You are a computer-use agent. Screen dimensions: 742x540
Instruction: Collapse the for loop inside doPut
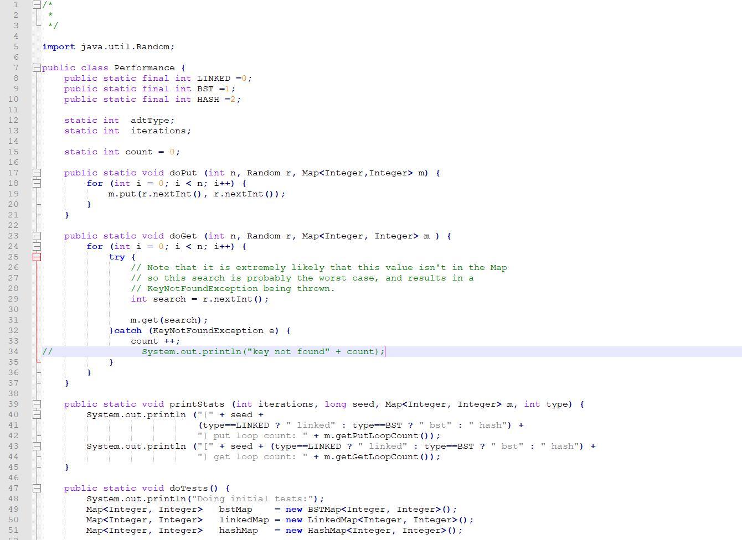point(37,183)
